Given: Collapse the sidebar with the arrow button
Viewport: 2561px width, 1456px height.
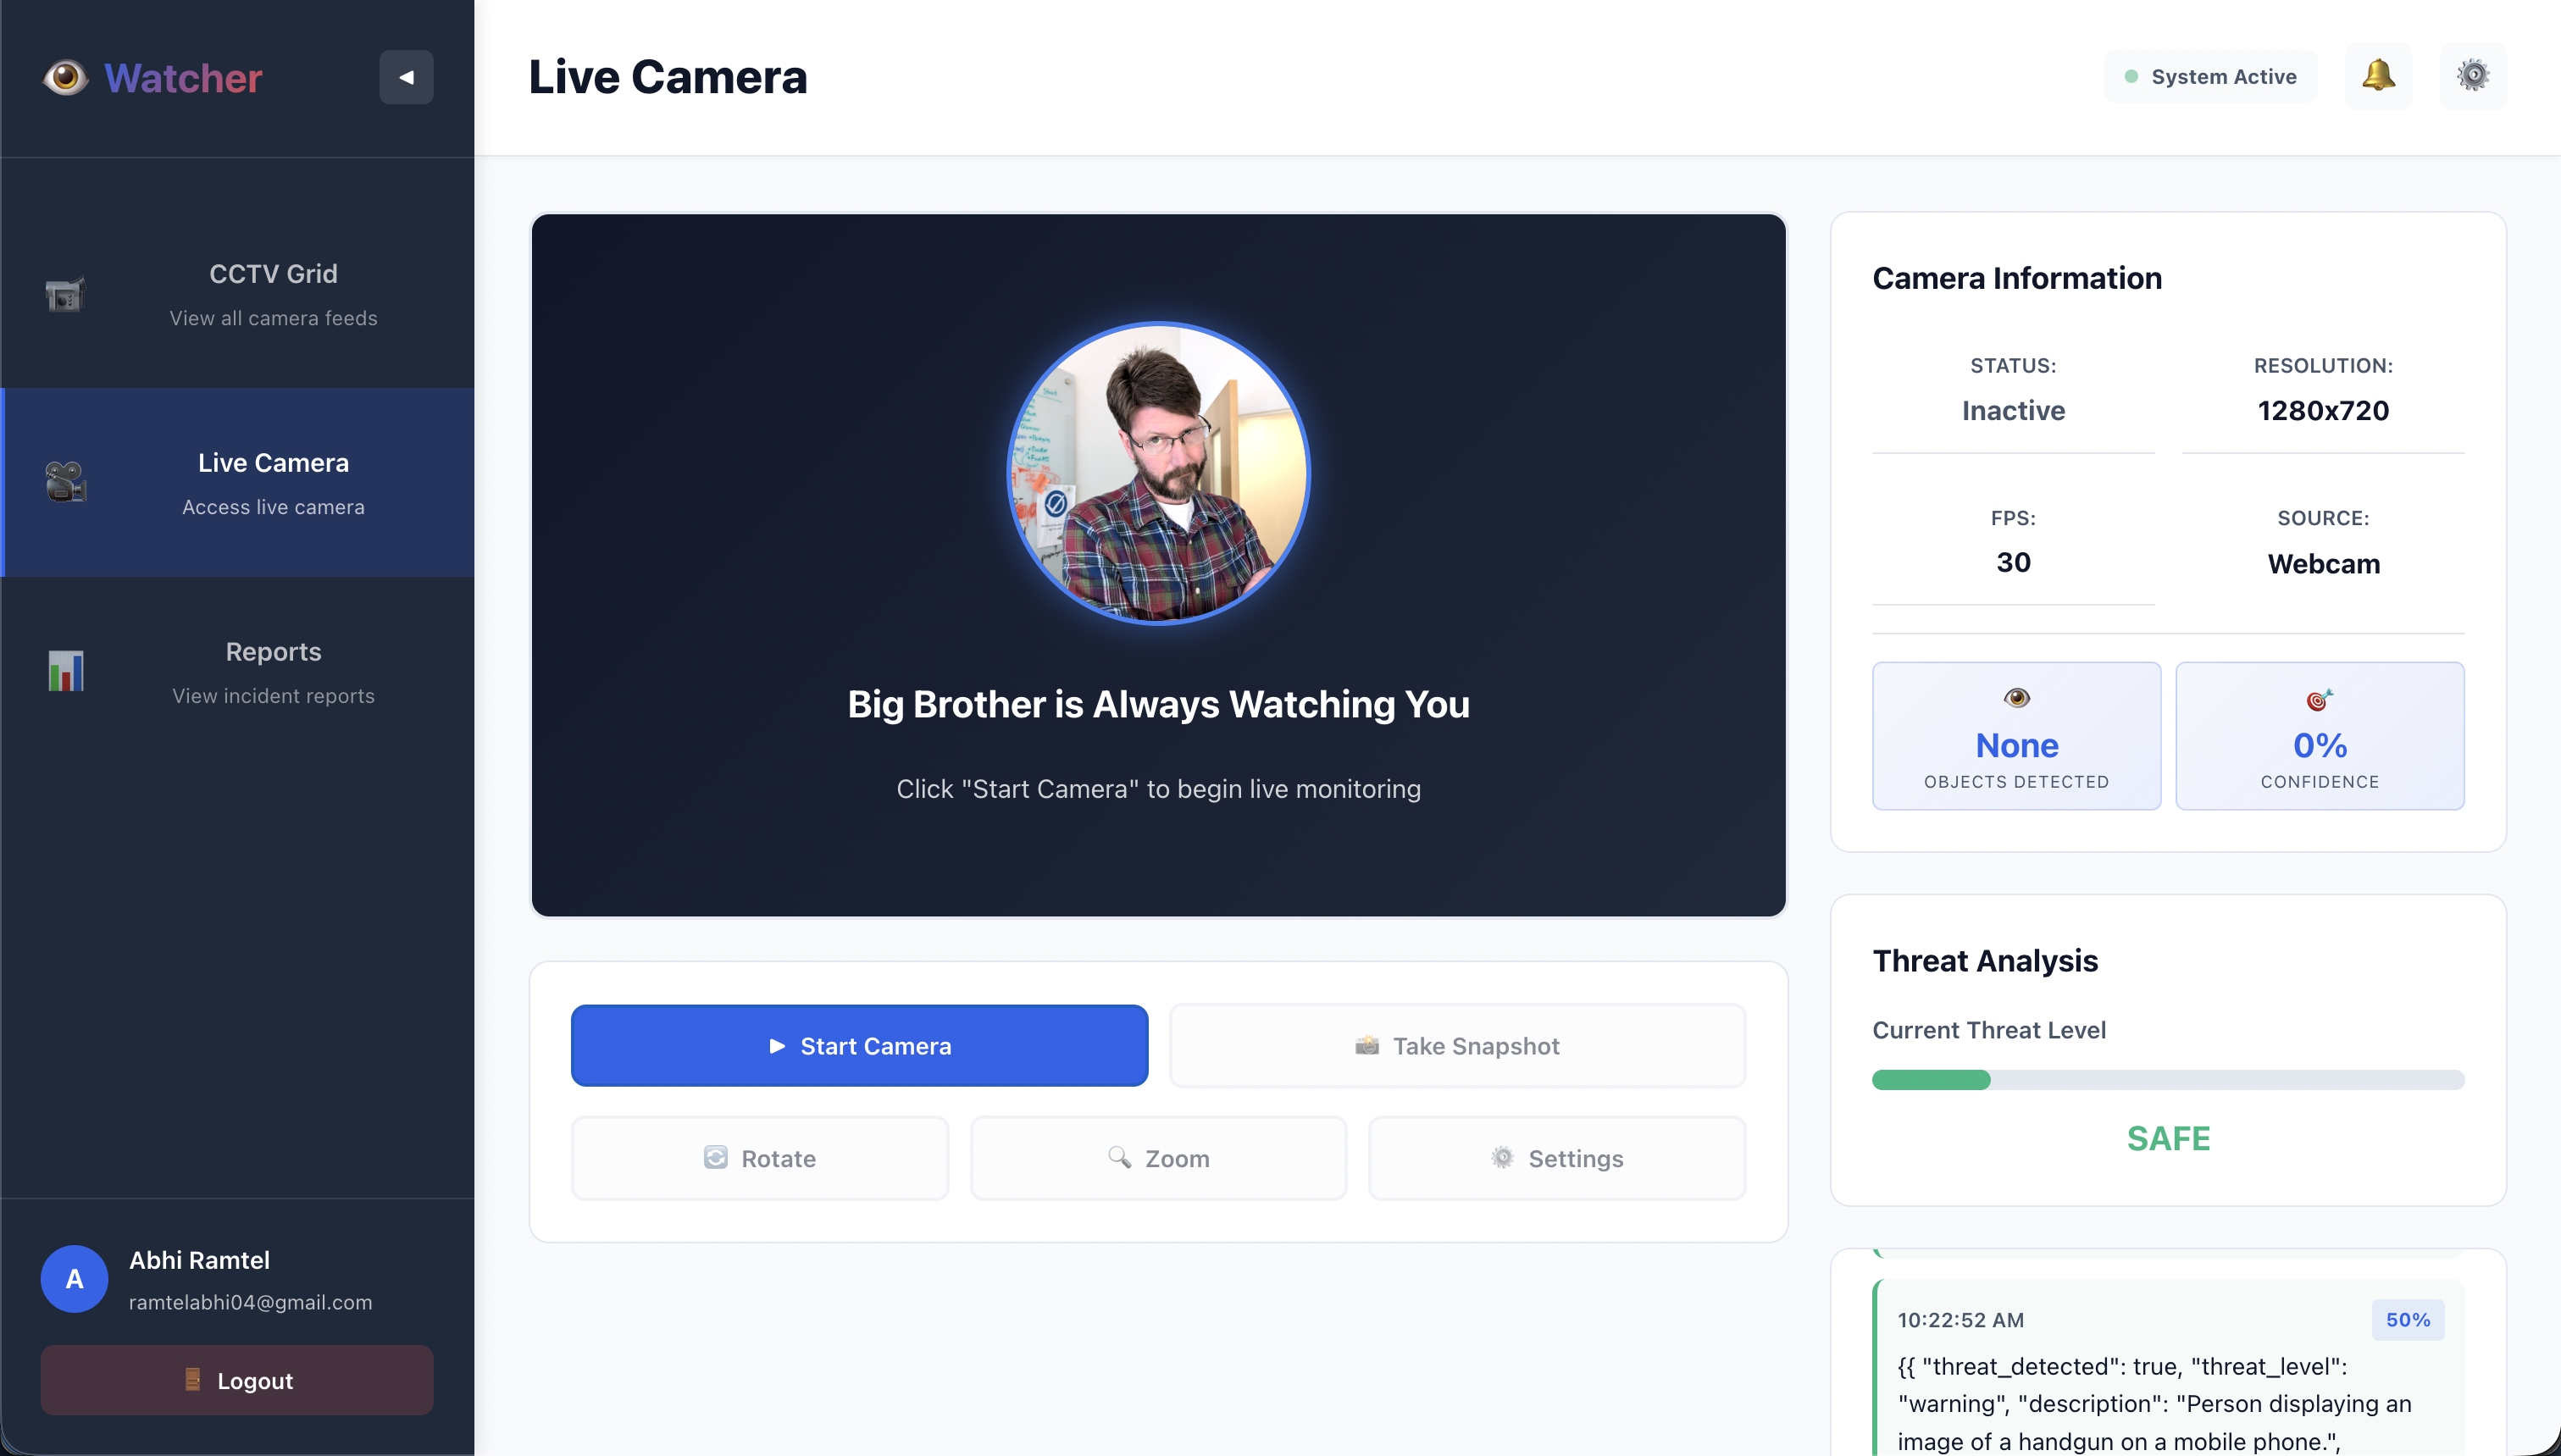Looking at the screenshot, I should coord(406,77).
